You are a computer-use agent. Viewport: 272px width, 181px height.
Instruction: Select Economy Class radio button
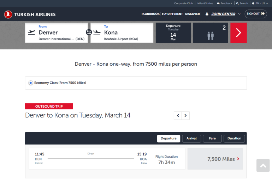31,83
